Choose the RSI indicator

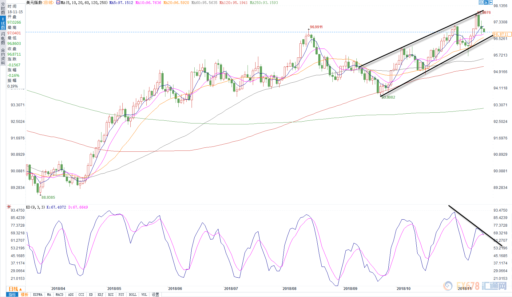click(111, 295)
